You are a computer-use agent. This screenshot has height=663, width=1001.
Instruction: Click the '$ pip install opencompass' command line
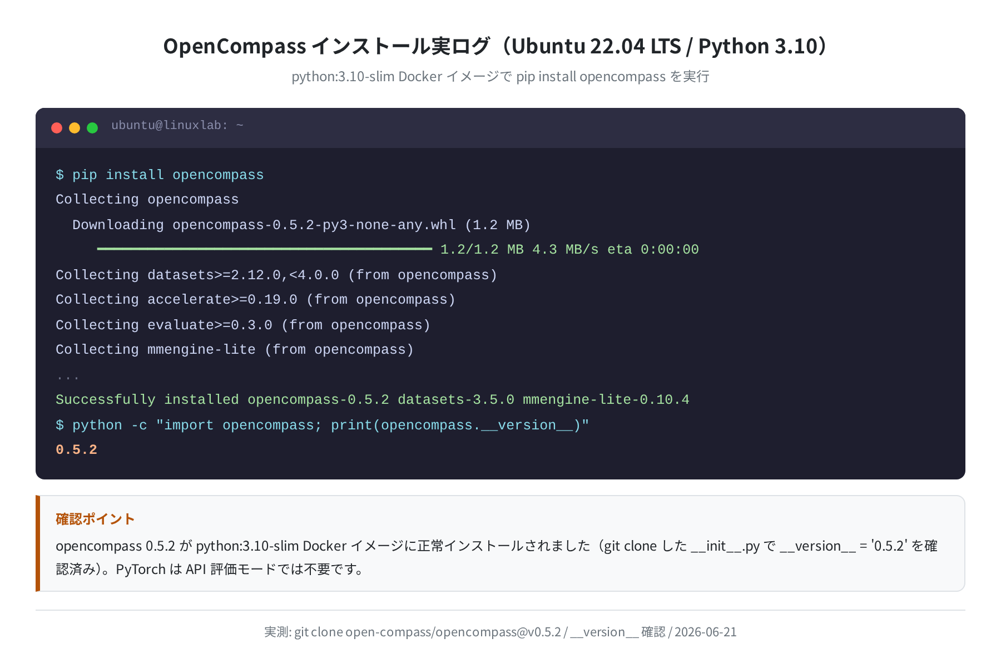pyautogui.click(x=160, y=175)
